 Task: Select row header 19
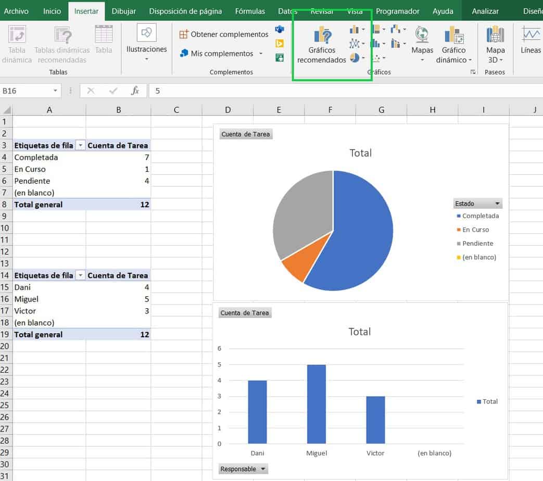[5, 335]
